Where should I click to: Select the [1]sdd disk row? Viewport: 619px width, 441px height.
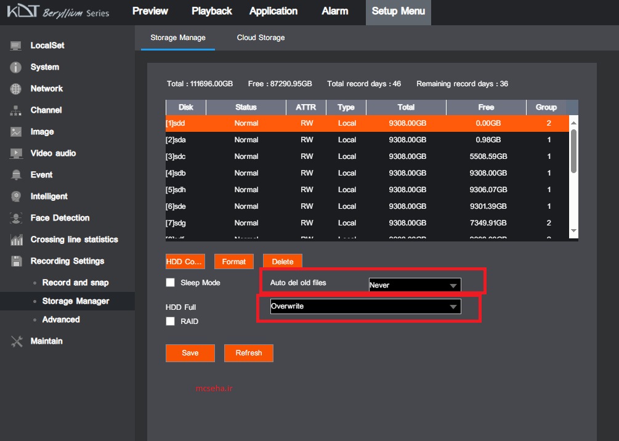click(367, 123)
